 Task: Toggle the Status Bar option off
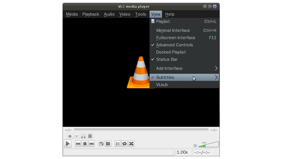[167, 59]
